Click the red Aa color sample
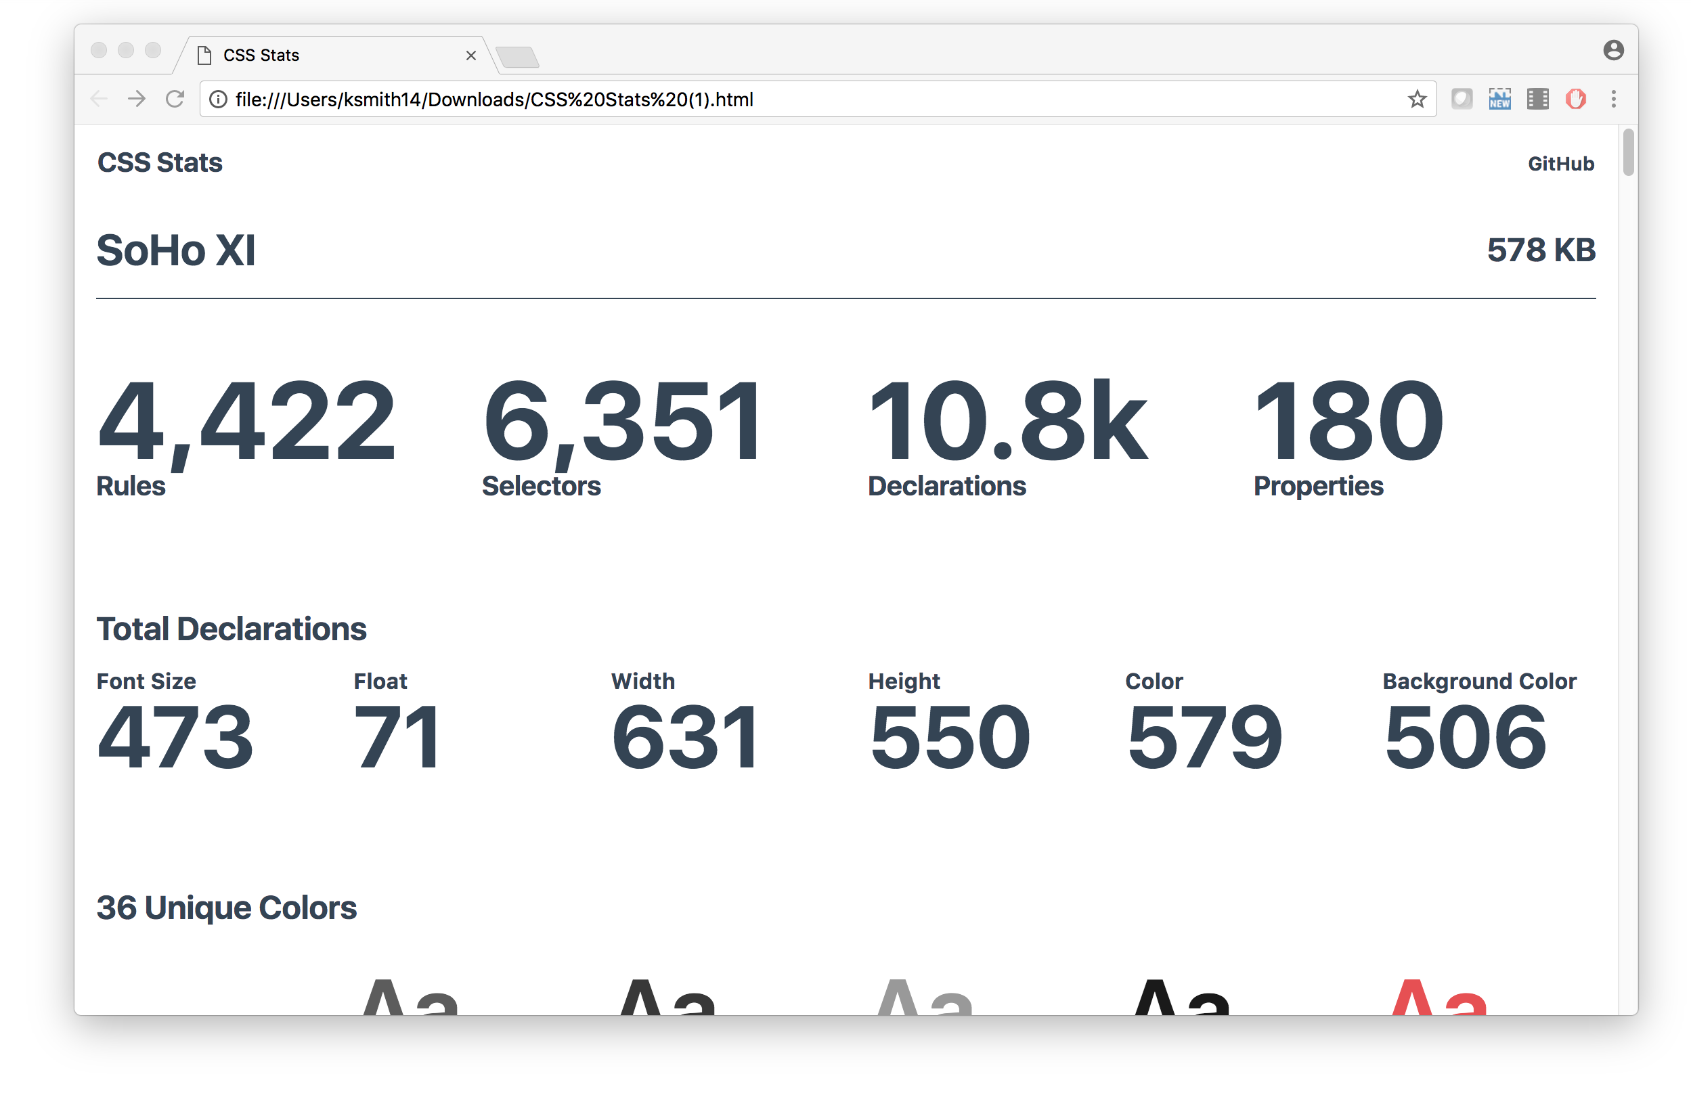 [x=1438, y=996]
